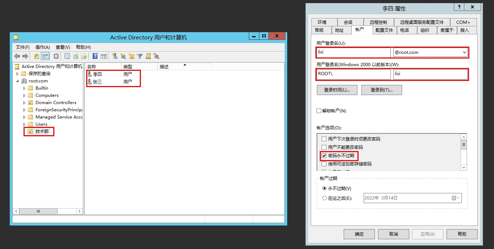Create a new group with the toolbar icon
The image size is (494, 249).
(x=123, y=56)
